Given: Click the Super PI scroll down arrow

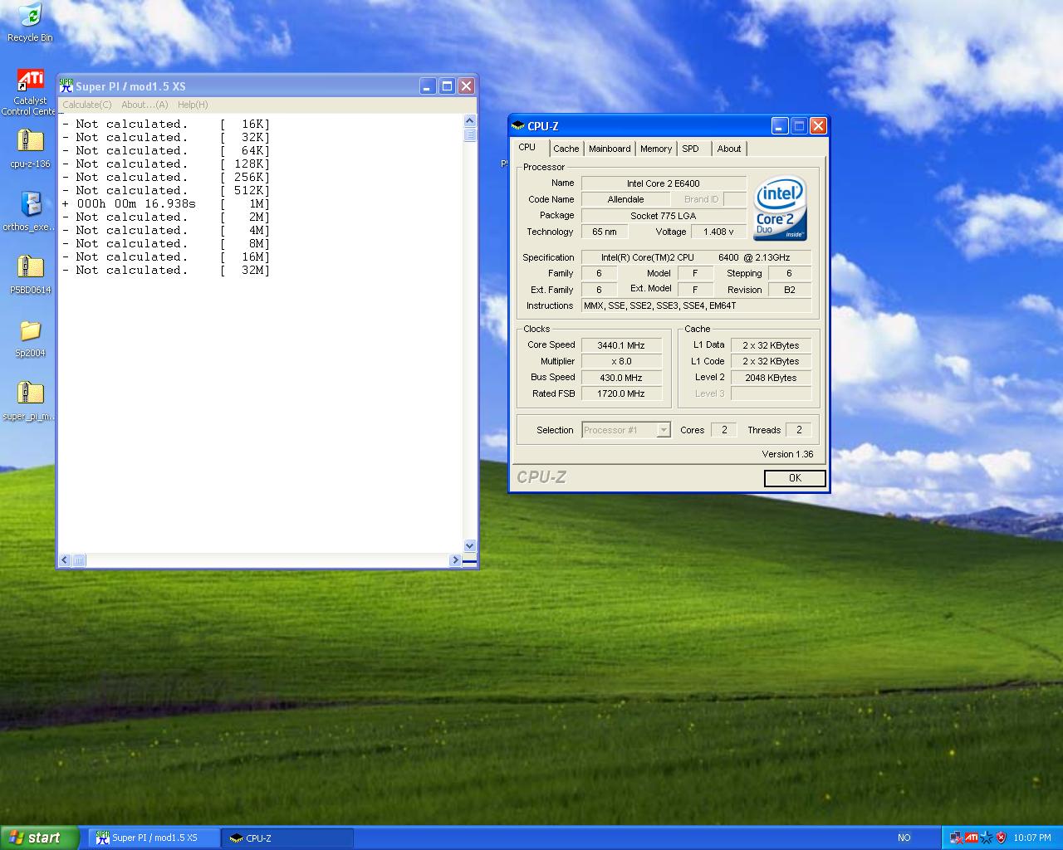Looking at the screenshot, I should pos(470,545).
